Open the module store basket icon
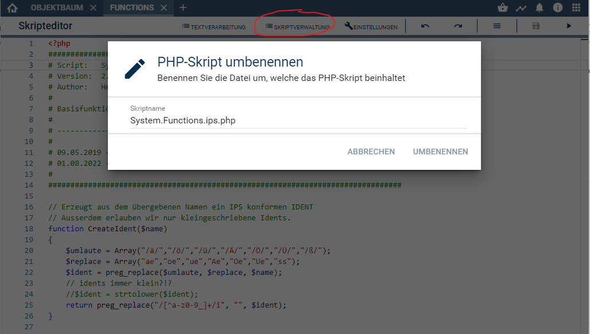 tap(503, 8)
